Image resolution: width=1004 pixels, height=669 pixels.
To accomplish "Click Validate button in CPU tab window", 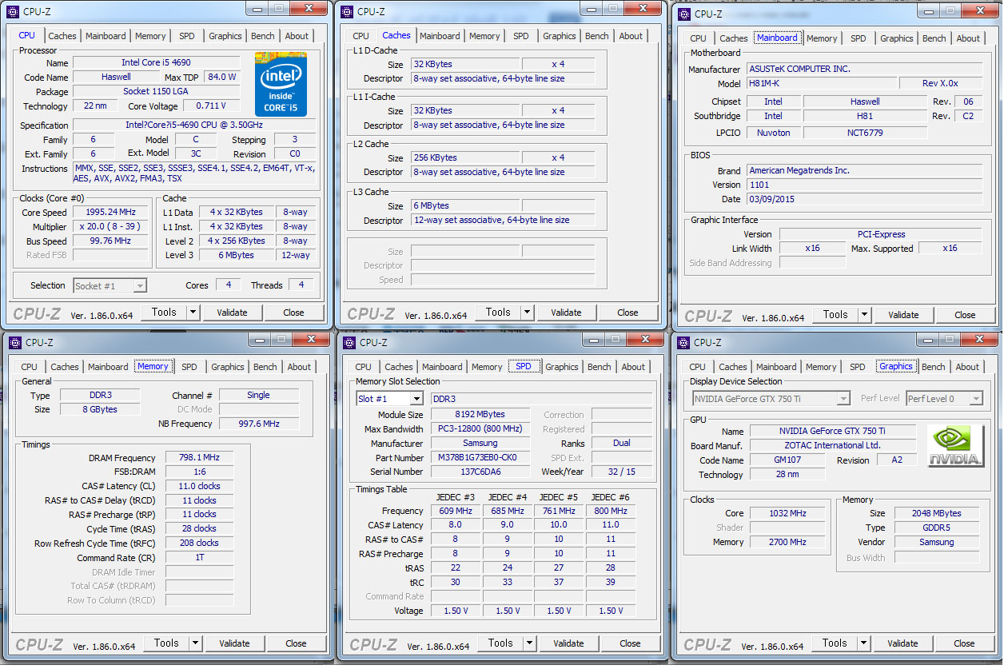I will pyautogui.click(x=232, y=313).
